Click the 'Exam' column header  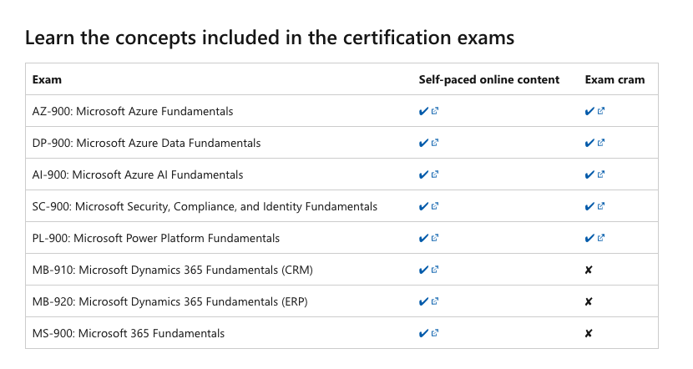pos(47,79)
